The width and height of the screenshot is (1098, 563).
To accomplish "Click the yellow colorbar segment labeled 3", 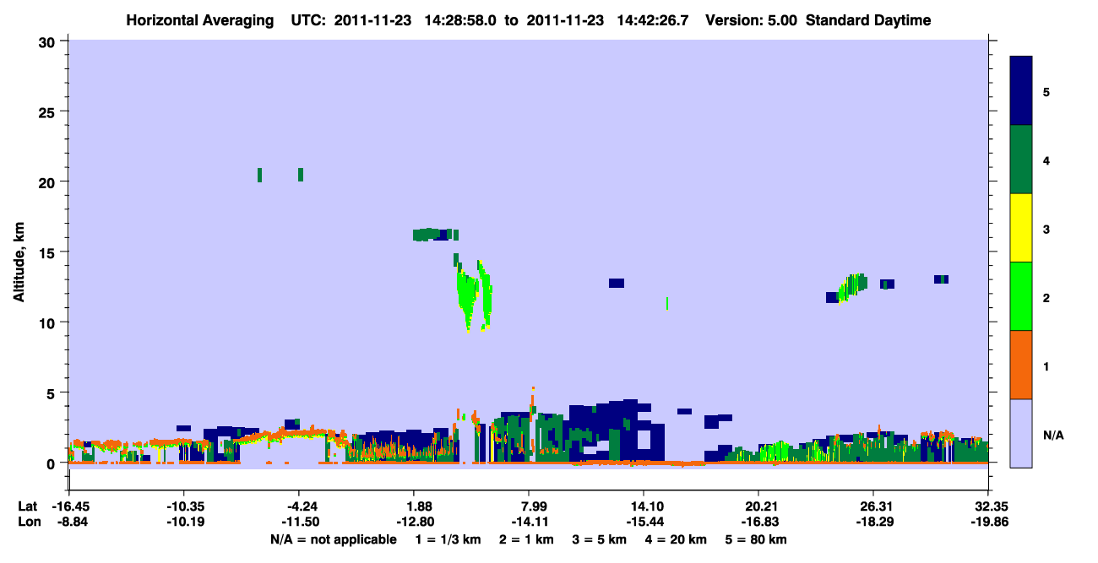I will [1021, 228].
